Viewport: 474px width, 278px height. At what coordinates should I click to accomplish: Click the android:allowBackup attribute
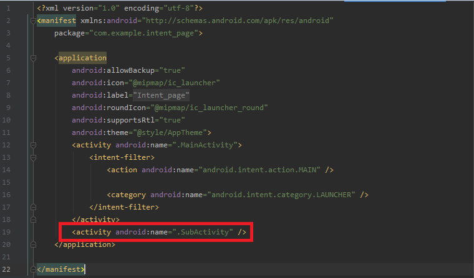click(113, 70)
